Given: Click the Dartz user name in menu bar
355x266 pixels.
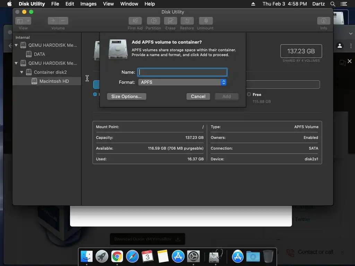Looking at the screenshot, I should [318, 4].
